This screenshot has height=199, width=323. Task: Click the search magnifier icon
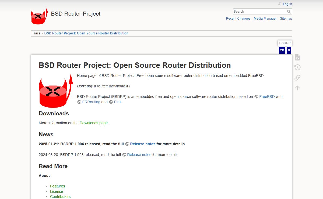[289, 12]
